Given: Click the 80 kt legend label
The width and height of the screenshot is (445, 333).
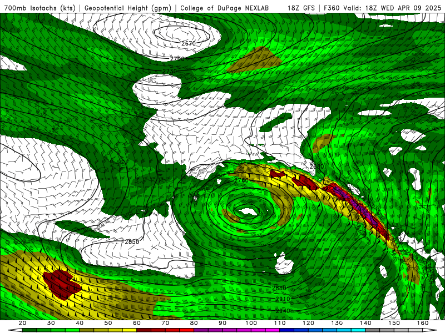Looking at the screenshot, I should [x=194, y=323].
